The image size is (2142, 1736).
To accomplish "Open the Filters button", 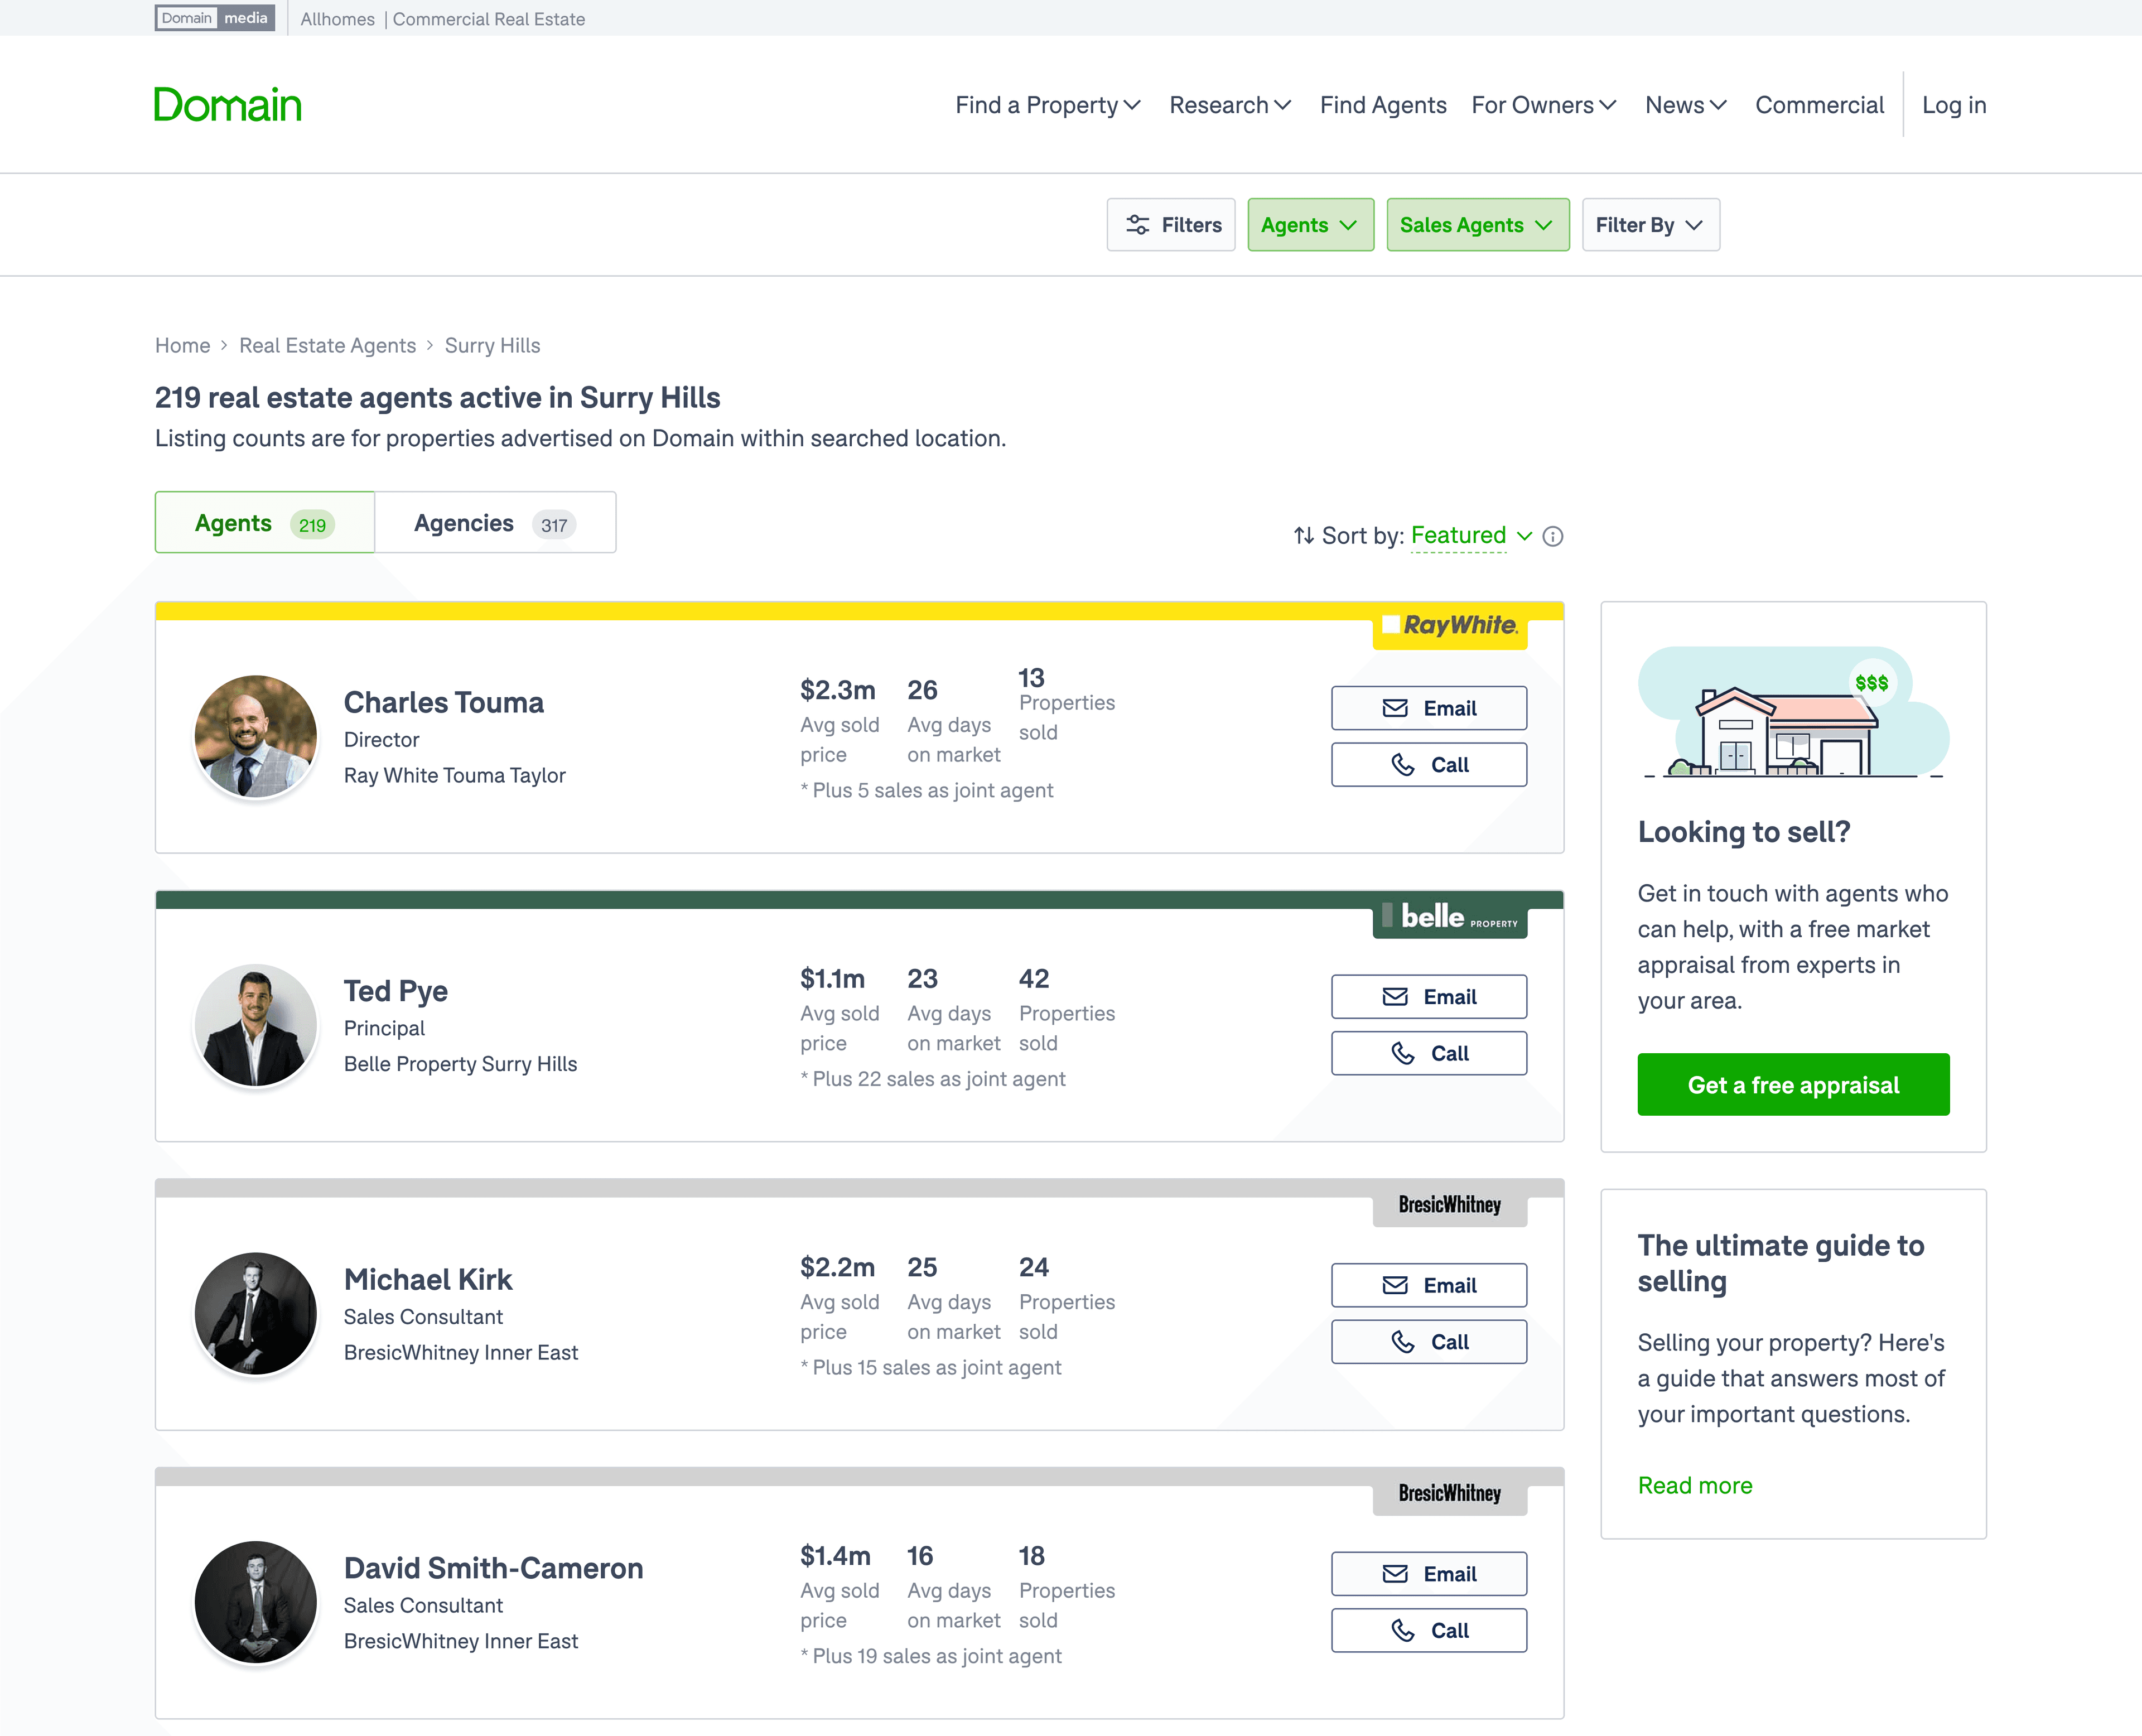I will pyautogui.click(x=1171, y=225).
